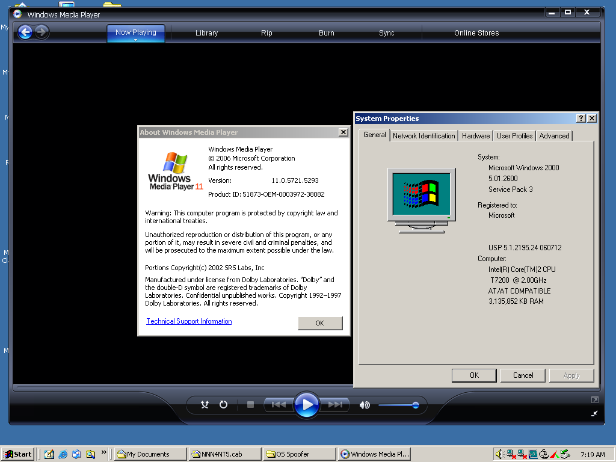This screenshot has width=616, height=462.
Task: Turn on repeat in Media Player
Action: pos(223,404)
